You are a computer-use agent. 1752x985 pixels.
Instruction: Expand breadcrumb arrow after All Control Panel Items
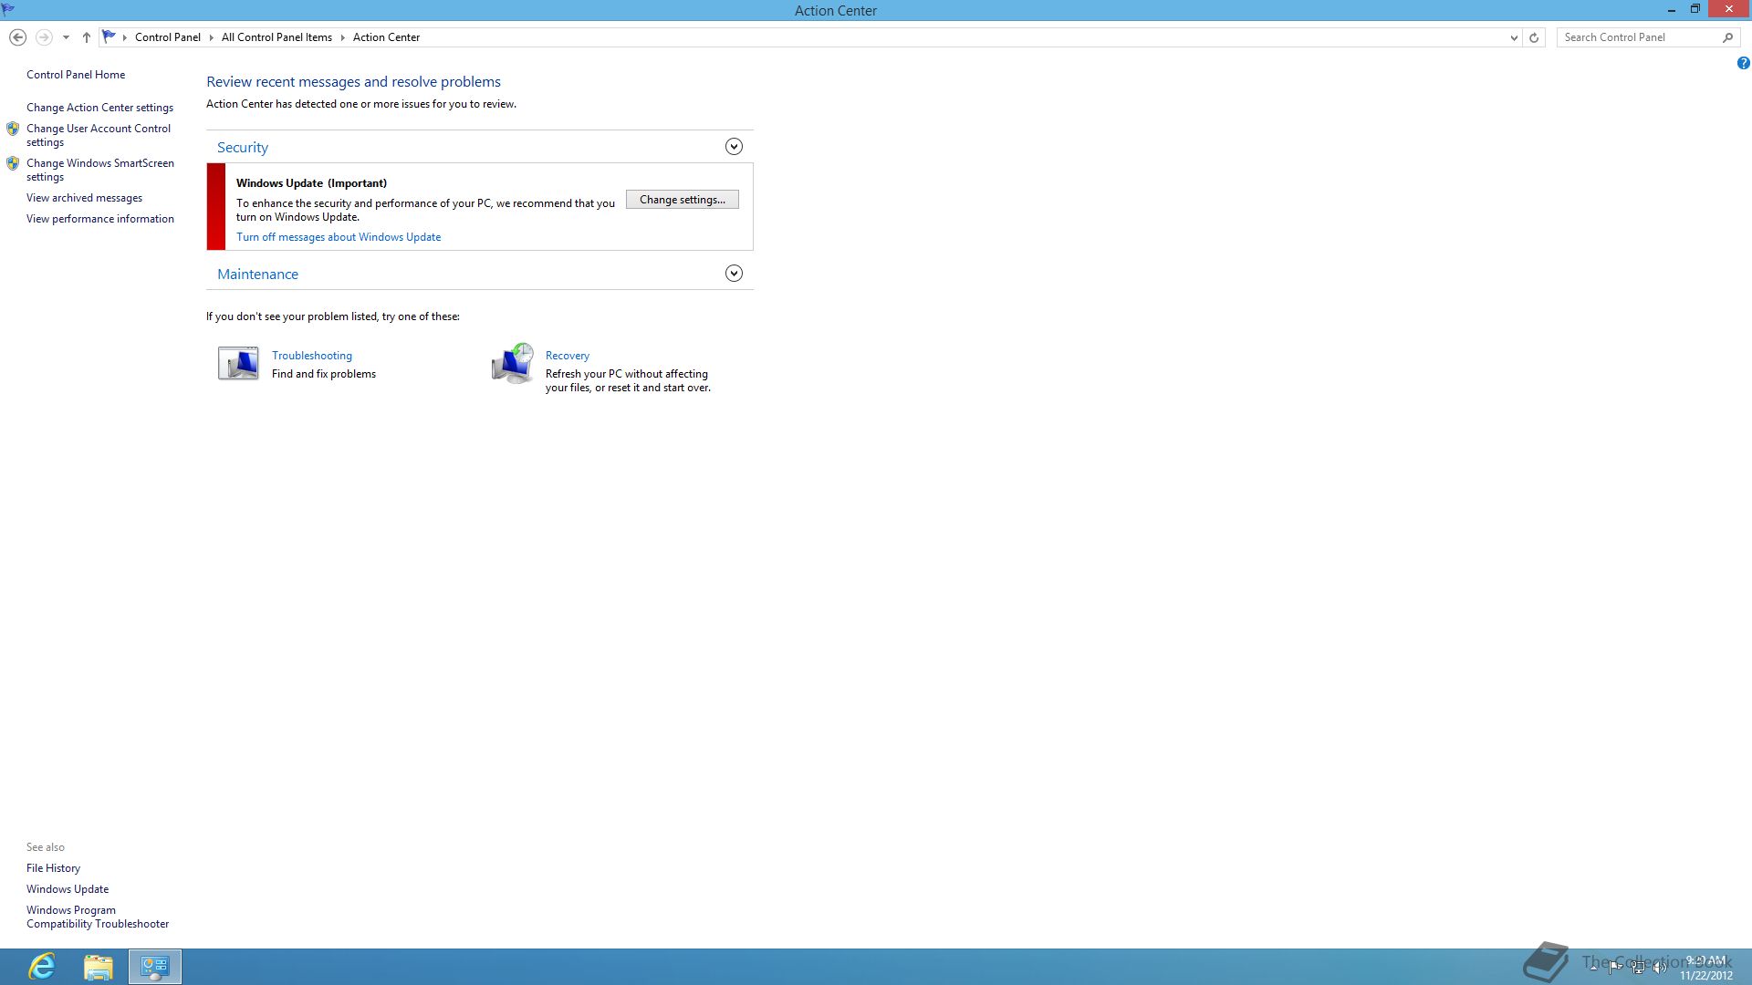pos(343,37)
